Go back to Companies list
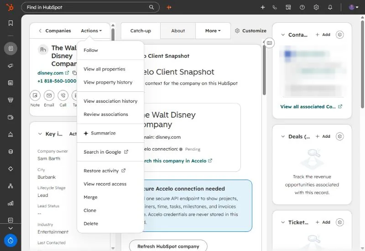Image resolution: width=365 pixels, height=251 pixels. (55, 30)
